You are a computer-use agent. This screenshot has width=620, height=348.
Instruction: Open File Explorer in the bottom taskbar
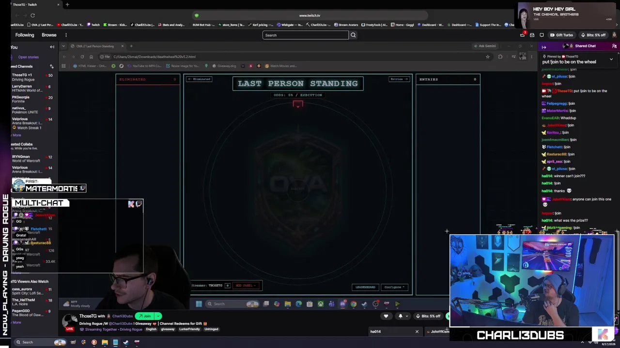point(105,342)
